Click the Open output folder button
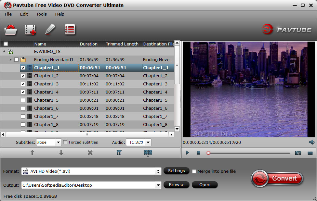 pyautogui.click(x=205, y=185)
